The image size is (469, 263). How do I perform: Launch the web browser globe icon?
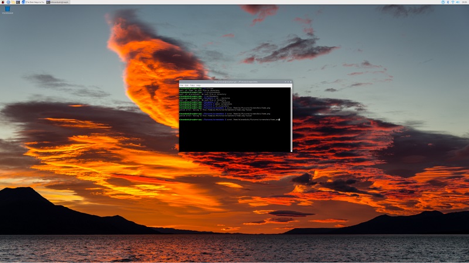pos(8,2)
